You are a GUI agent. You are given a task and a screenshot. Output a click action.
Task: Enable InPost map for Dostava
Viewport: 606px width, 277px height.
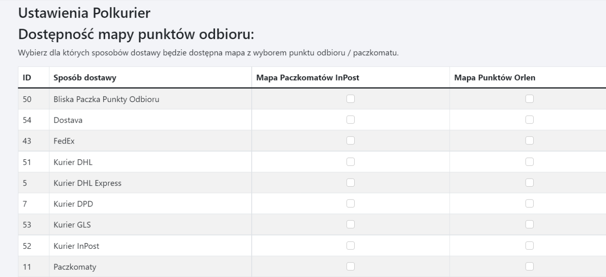coord(351,119)
